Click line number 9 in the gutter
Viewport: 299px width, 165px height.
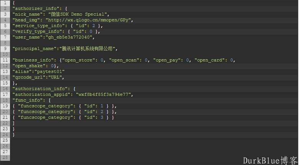point(5,49)
